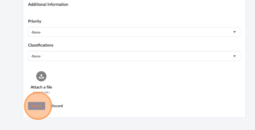Image resolution: width=255 pixels, height=130 pixels.
Task: Click the Discard button
Action: tap(57, 106)
